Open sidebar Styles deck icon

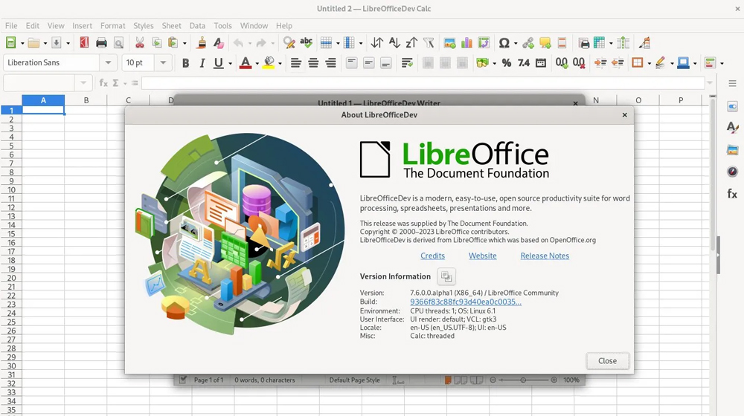732,127
